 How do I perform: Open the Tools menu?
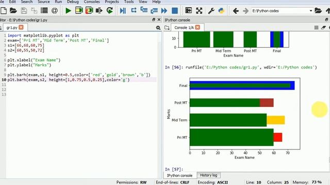129,2
